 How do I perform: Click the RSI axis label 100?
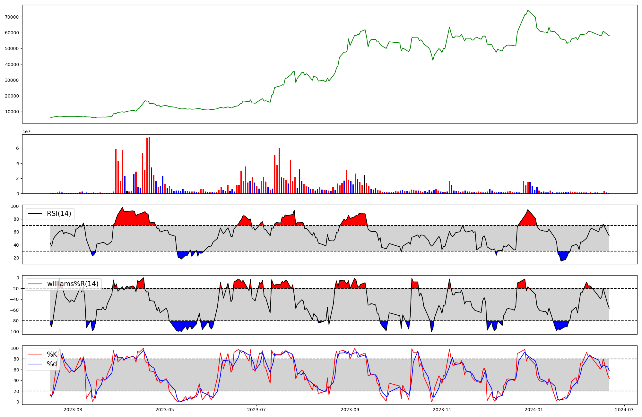point(15,206)
